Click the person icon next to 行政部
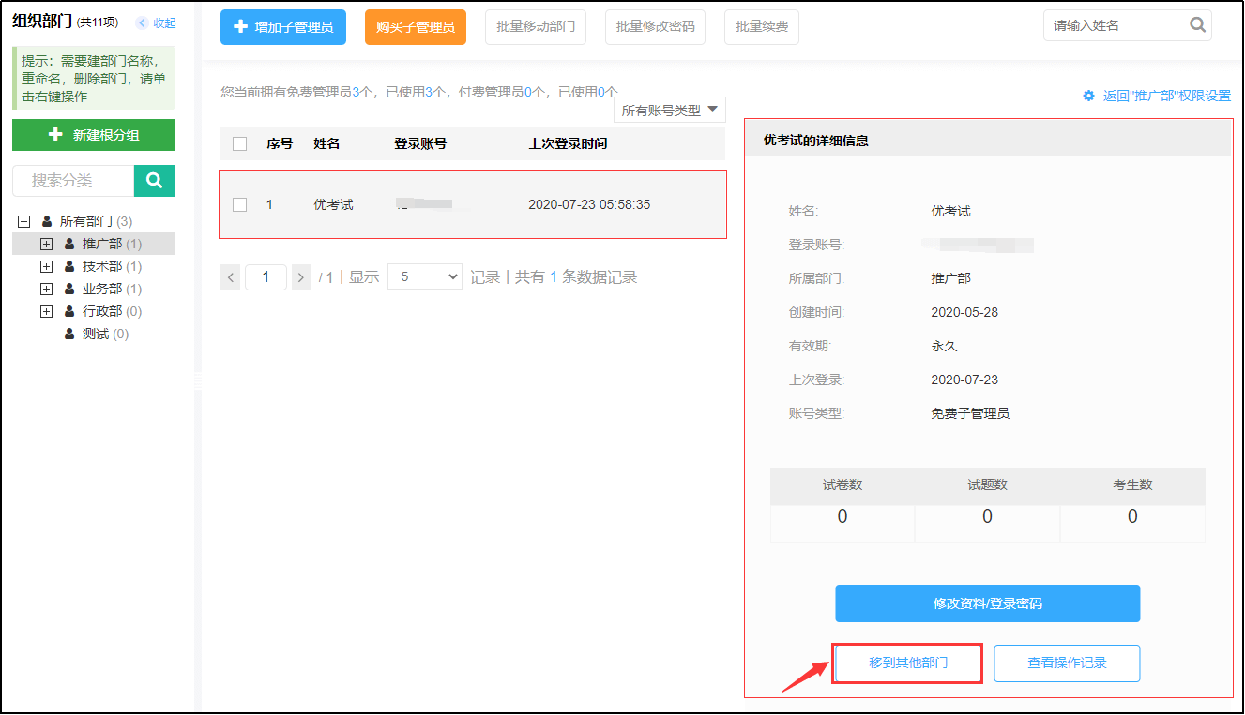 pyautogui.click(x=69, y=311)
